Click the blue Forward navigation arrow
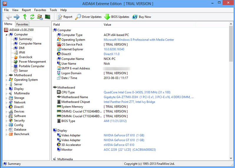The height and width of the screenshot is (168, 235). [x=16, y=17]
